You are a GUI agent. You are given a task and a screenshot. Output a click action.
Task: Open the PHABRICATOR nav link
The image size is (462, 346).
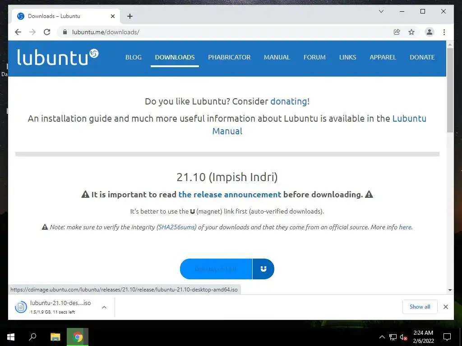pos(229,57)
